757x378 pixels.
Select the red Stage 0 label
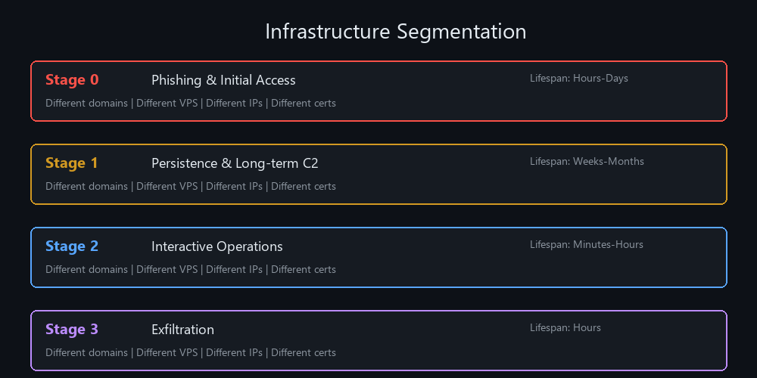[x=72, y=80]
